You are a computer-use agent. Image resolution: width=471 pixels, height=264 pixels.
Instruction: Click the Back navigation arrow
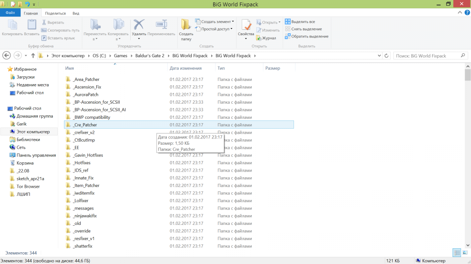(x=6, y=56)
